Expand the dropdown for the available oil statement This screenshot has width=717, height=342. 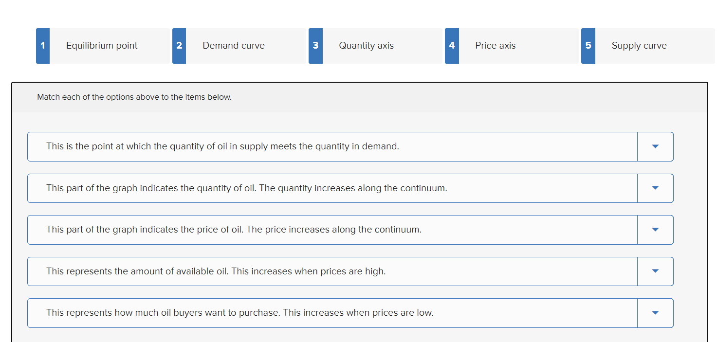[x=655, y=271]
